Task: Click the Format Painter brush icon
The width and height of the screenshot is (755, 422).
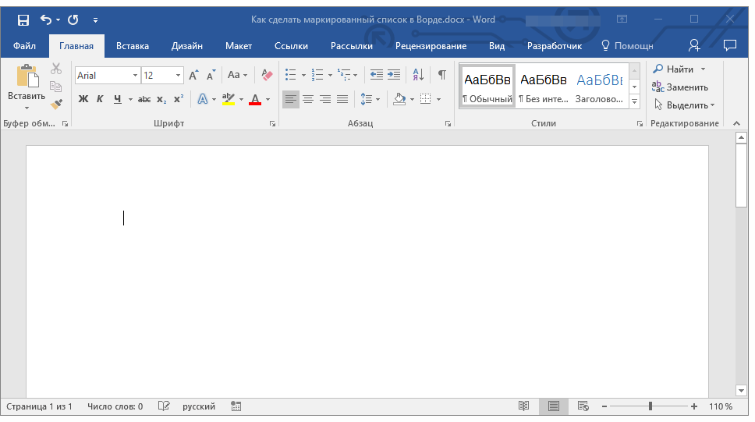Action: 56,104
